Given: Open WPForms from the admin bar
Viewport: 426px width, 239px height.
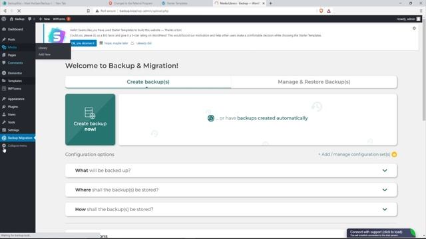Looking at the screenshot, I should click(x=62, y=19).
